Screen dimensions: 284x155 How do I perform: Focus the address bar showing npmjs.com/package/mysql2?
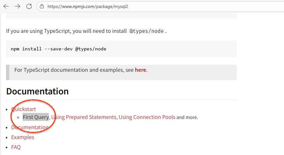[x=128, y=6]
